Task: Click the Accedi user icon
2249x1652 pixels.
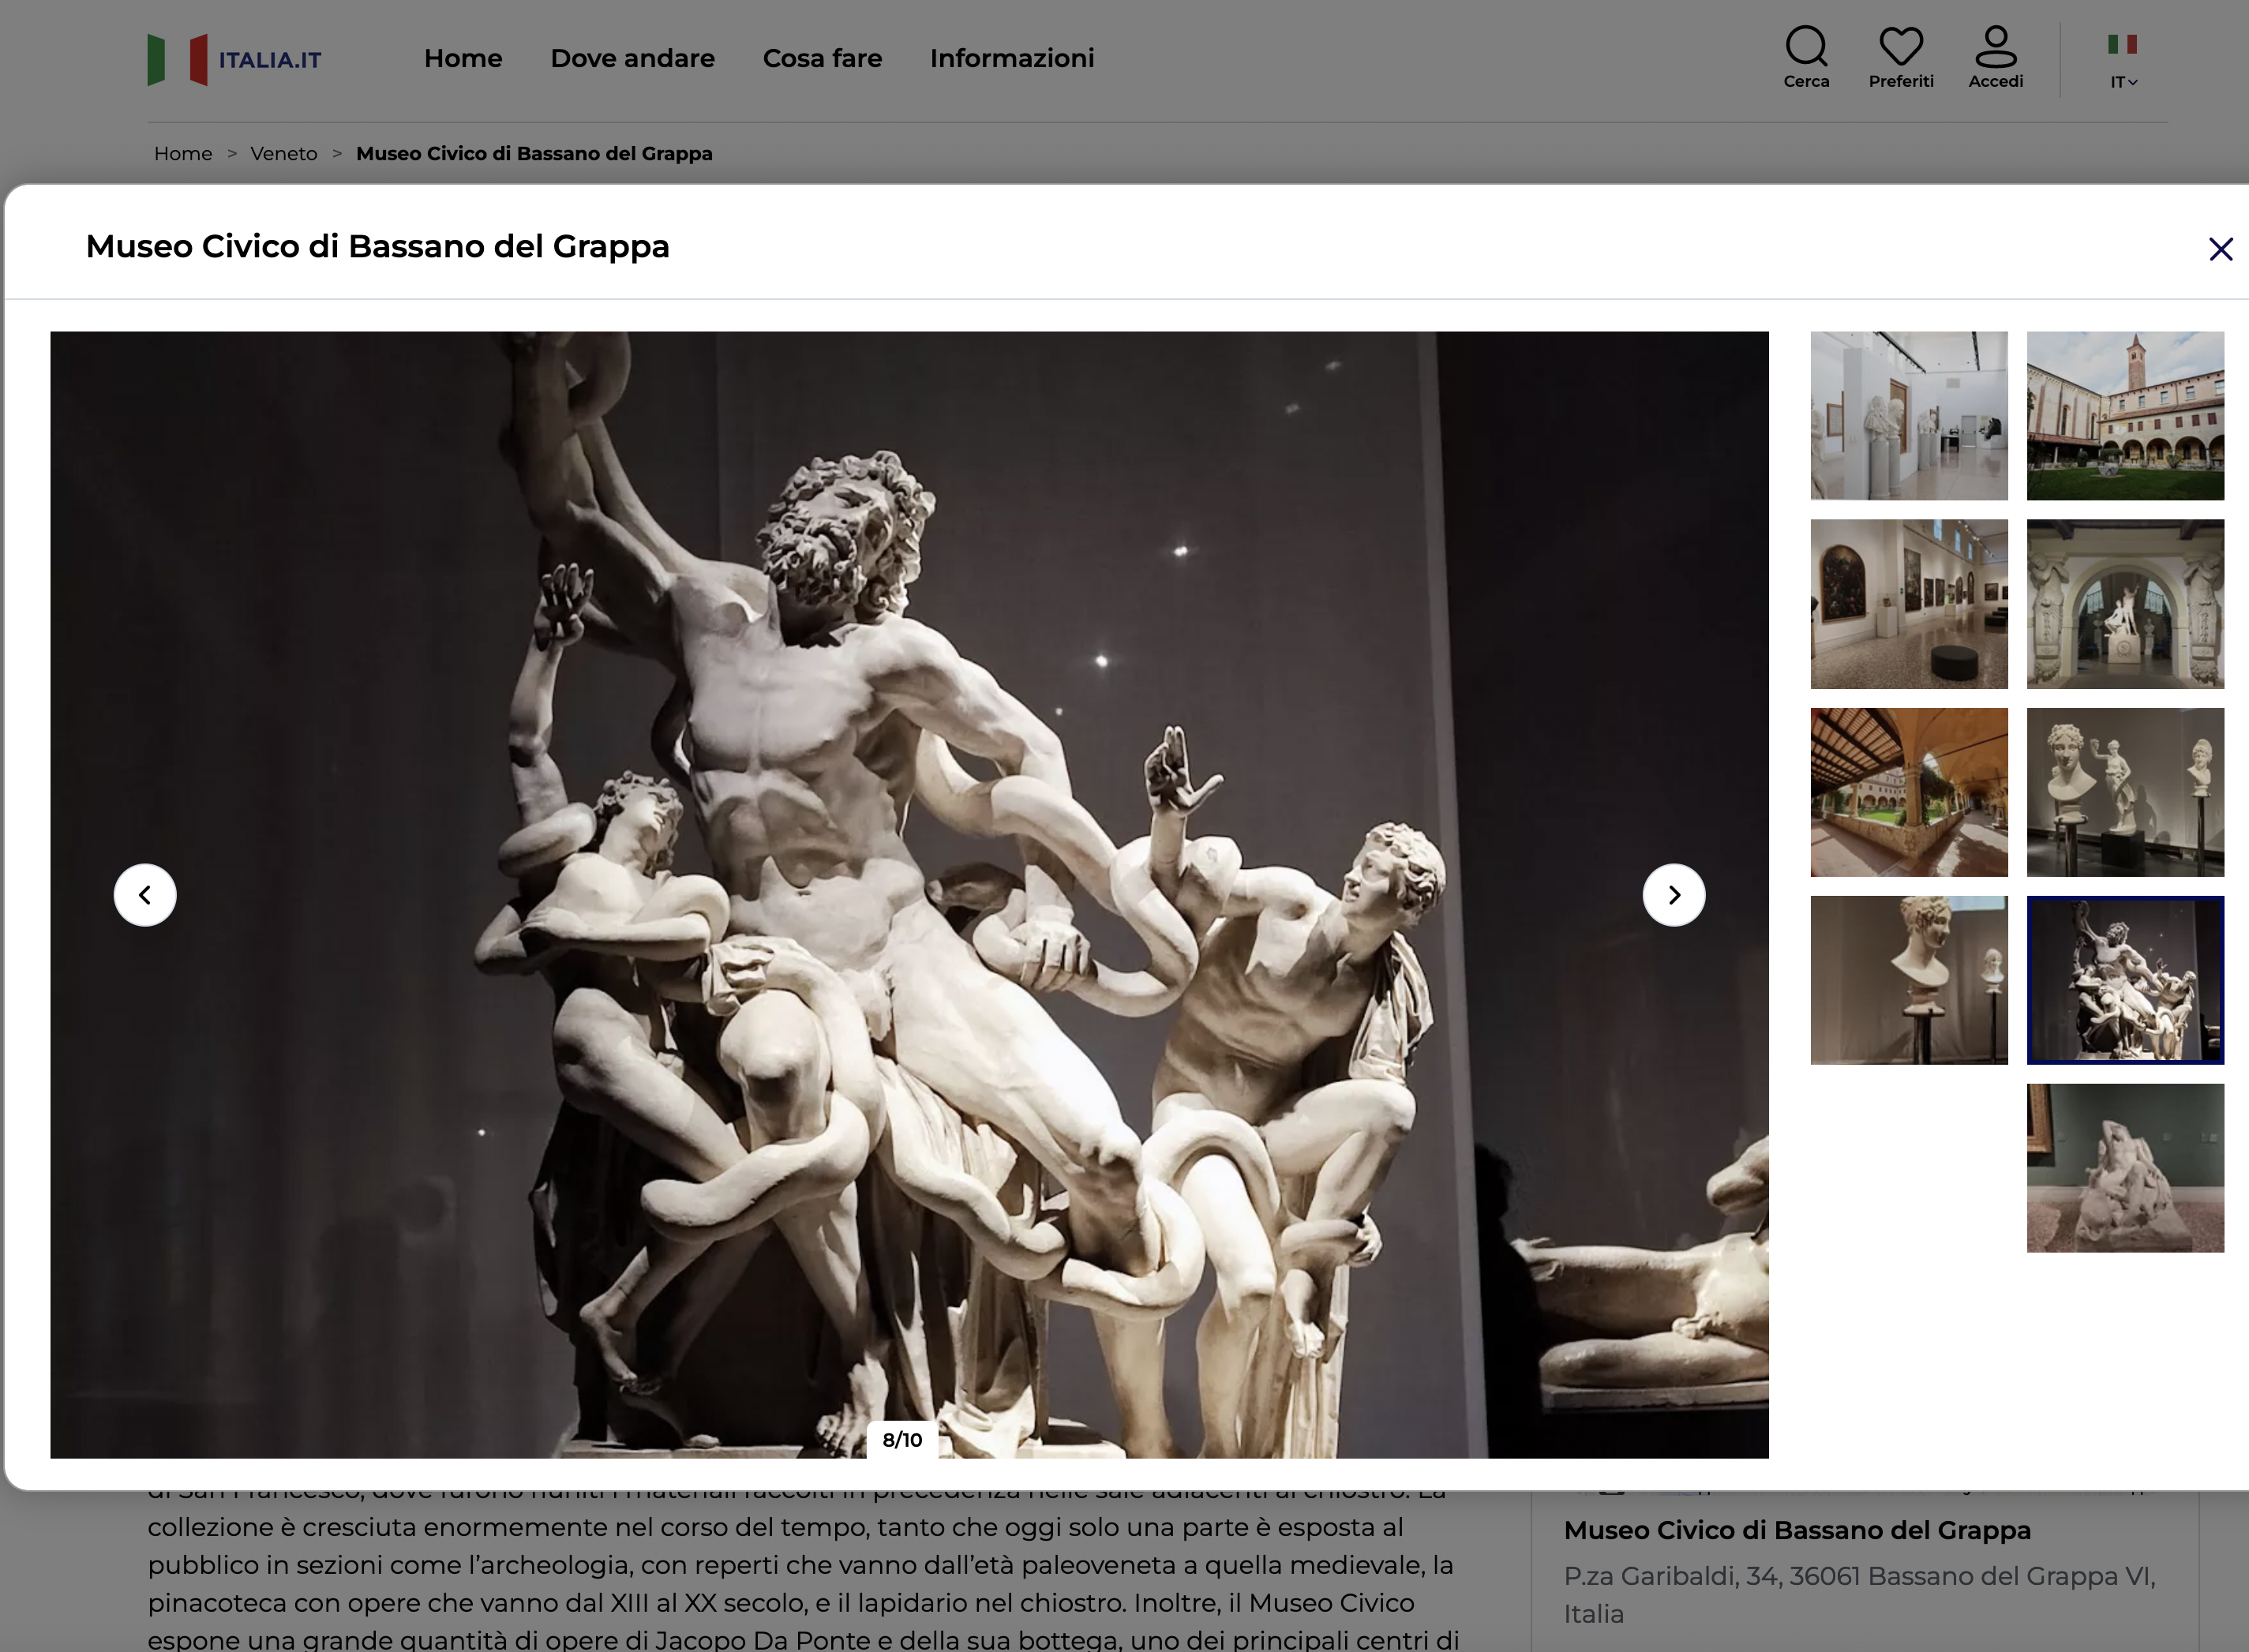Action: (x=1995, y=58)
